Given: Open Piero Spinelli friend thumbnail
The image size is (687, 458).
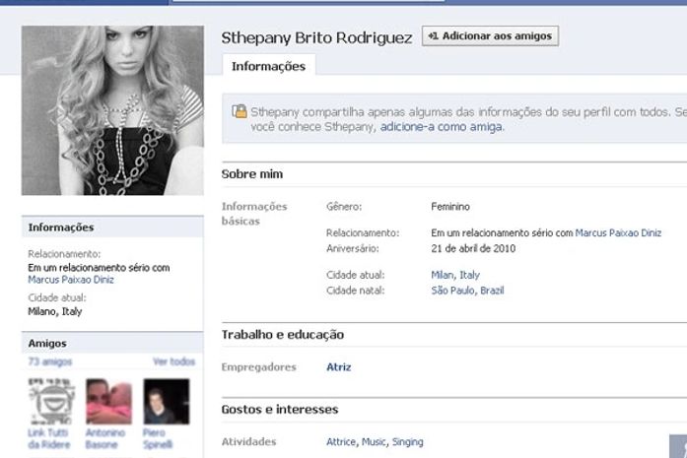Looking at the screenshot, I should pyautogui.click(x=167, y=401).
